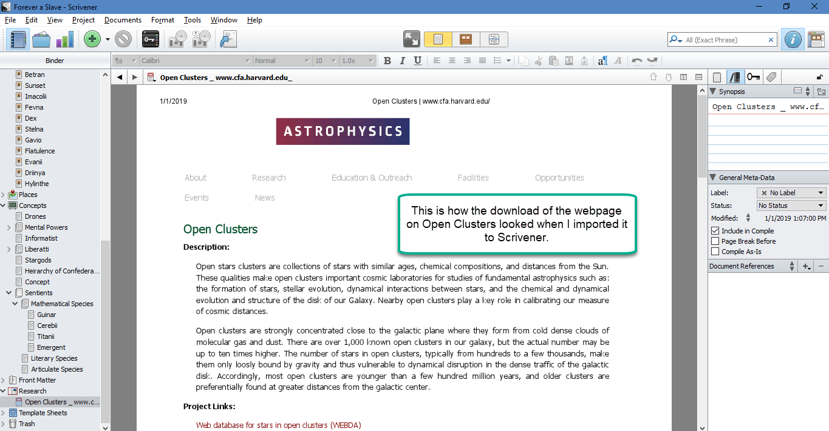Open the Project Keywords key icon
This screenshot has width=829, height=431.
point(151,40)
